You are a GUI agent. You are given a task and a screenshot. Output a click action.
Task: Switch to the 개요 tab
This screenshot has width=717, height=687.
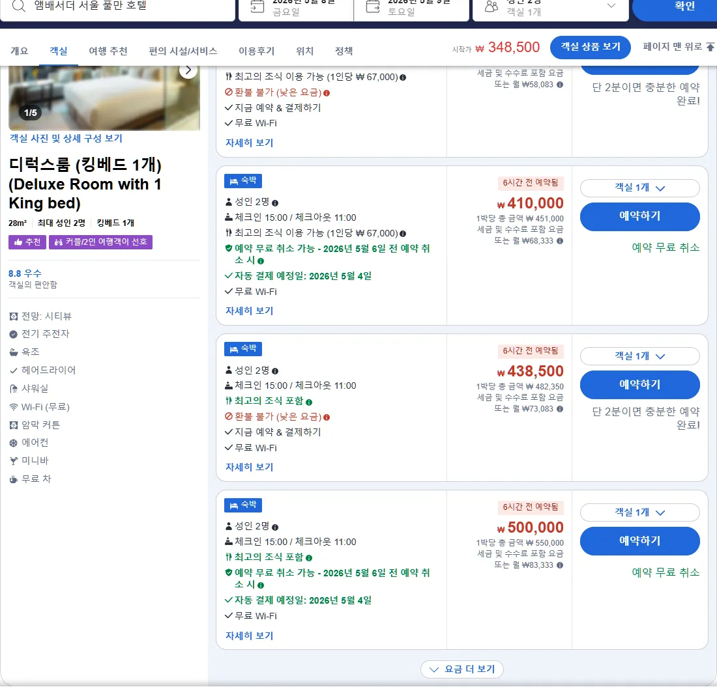coord(19,51)
